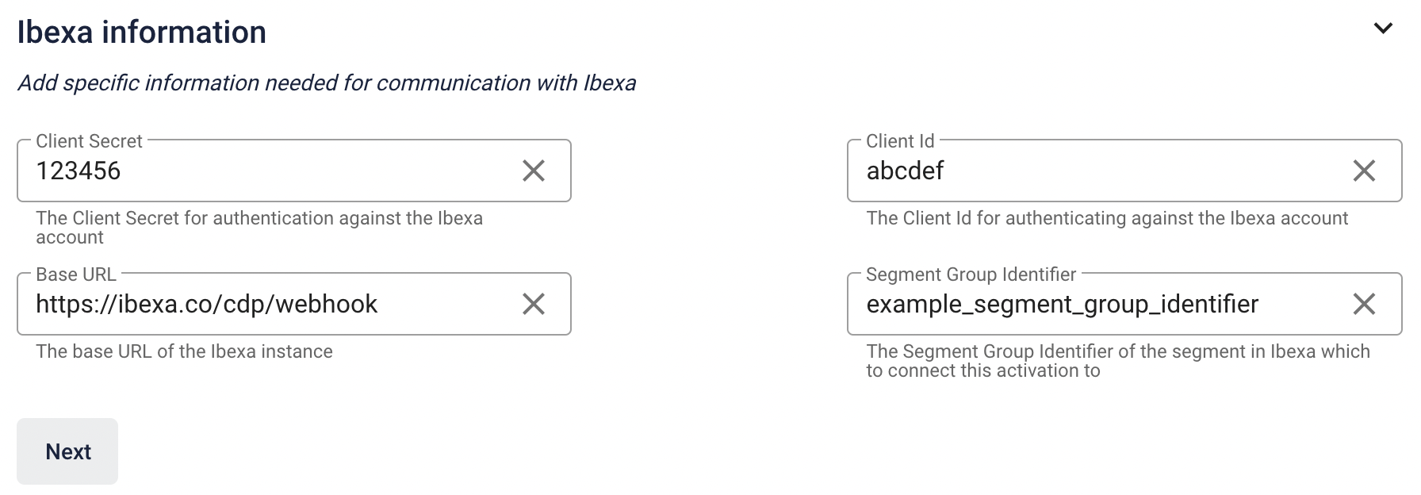Clear the Client Id input value
Viewport: 1421px width, 495px height.
click(x=1365, y=170)
